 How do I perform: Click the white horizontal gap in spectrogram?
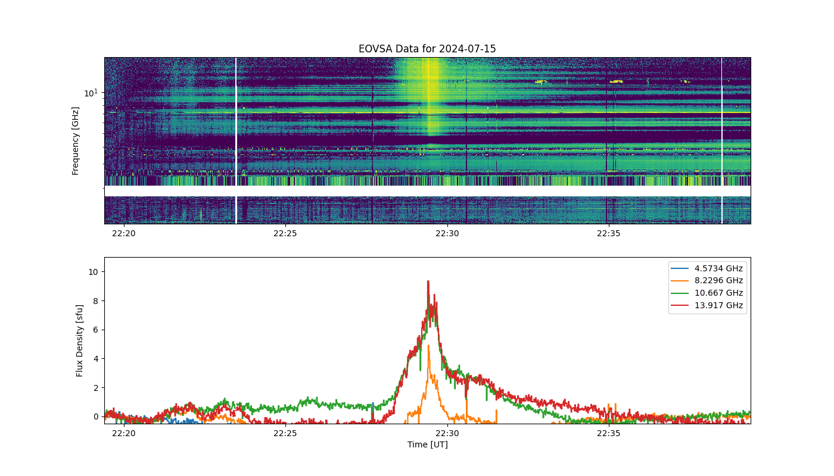[427, 191]
